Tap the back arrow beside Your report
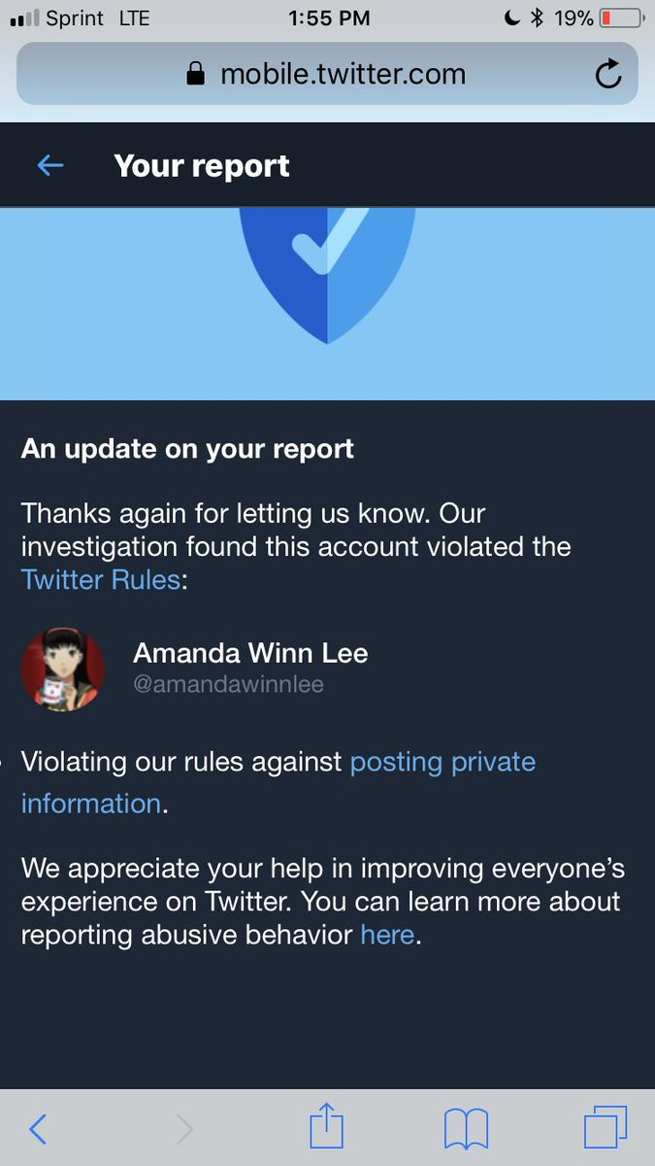Image resolution: width=655 pixels, height=1166 pixels. (x=50, y=165)
